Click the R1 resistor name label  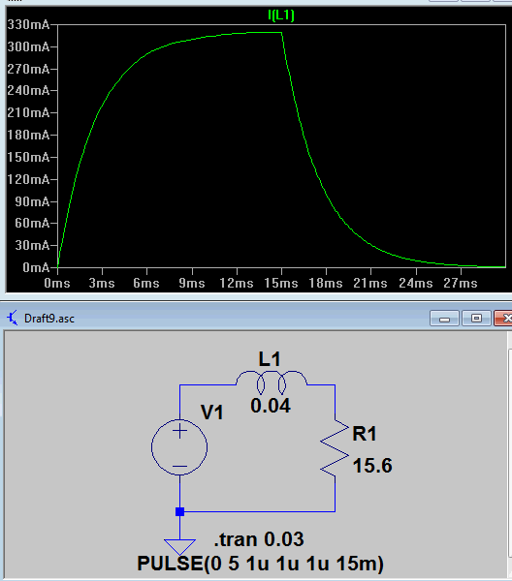point(365,434)
